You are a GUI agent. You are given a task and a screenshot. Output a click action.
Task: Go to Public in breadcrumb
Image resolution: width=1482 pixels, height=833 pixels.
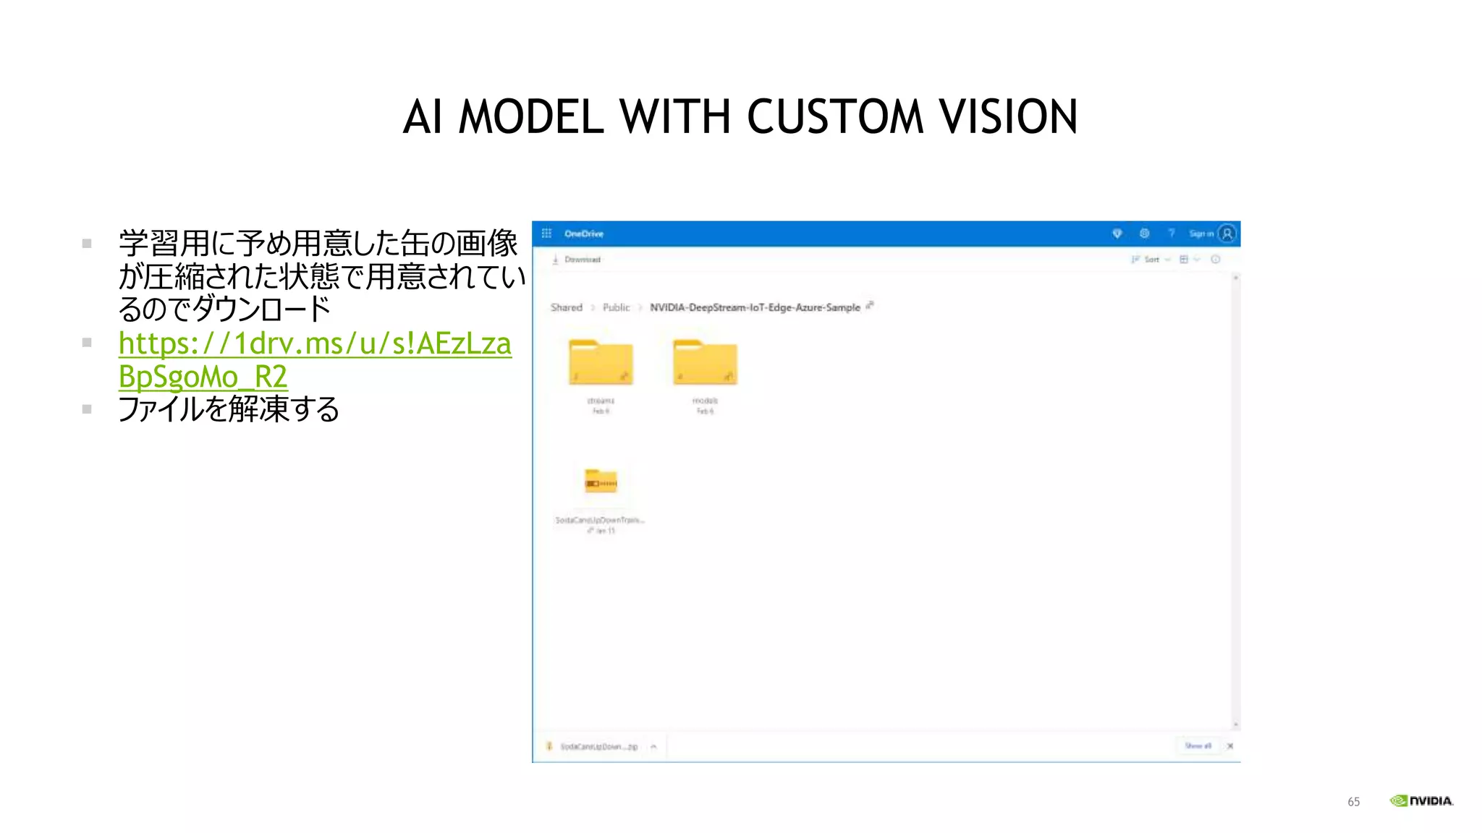(x=617, y=307)
